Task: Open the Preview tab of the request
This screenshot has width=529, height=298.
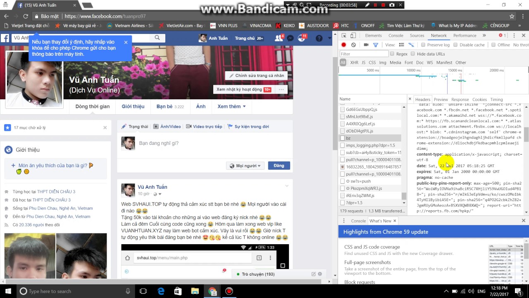Action: [441, 99]
